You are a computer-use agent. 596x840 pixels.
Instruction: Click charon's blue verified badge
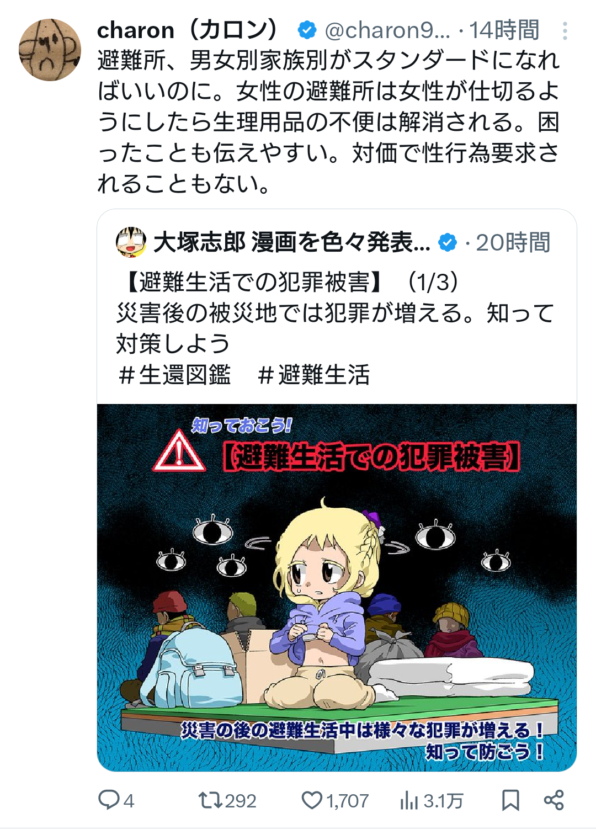pyautogui.click(x=307, y=30)
